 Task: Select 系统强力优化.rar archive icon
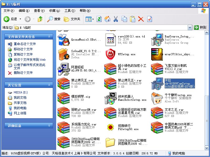[x=64, y=127]
